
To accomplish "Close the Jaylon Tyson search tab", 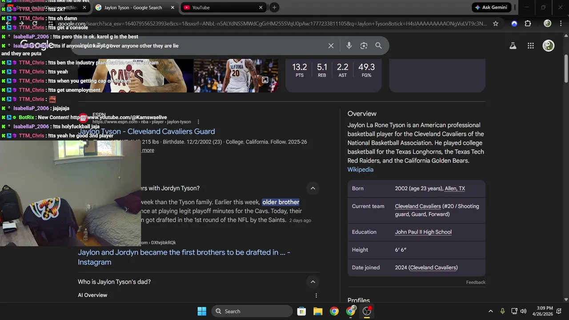I will tap(172, 8).
